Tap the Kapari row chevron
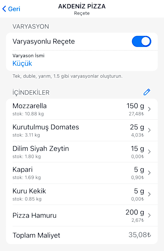The height and width of the screenshot is (251, 164). [149, 173]
